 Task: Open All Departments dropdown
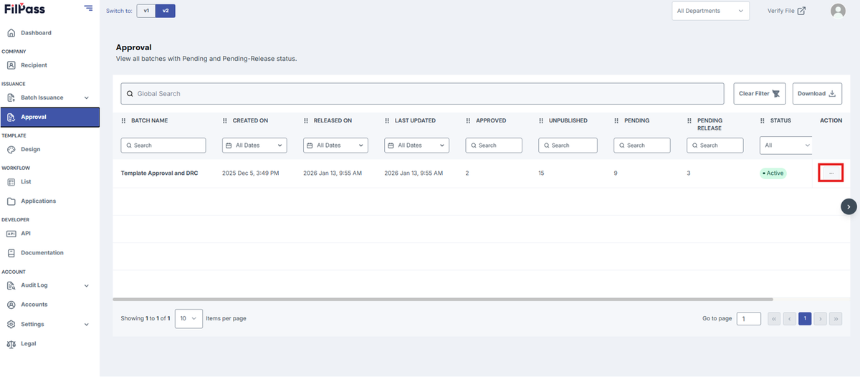tap(710, 11)
